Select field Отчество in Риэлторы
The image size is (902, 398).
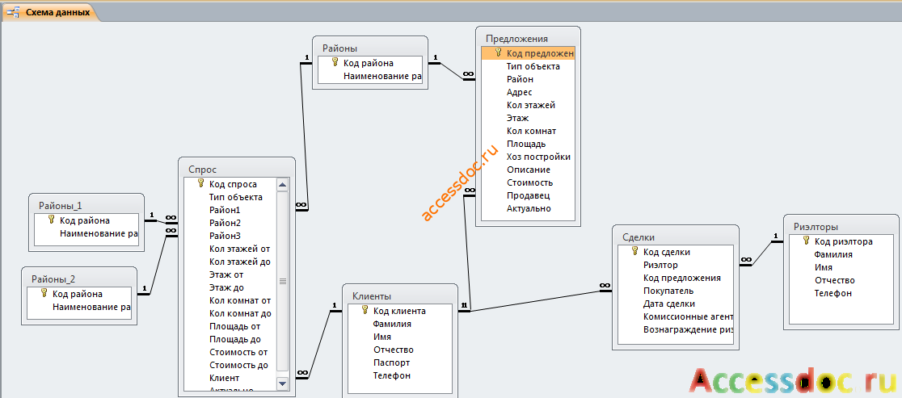[x=835, y=280]
